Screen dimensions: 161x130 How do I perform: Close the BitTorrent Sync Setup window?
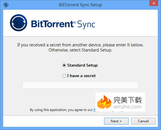(154, 3)
